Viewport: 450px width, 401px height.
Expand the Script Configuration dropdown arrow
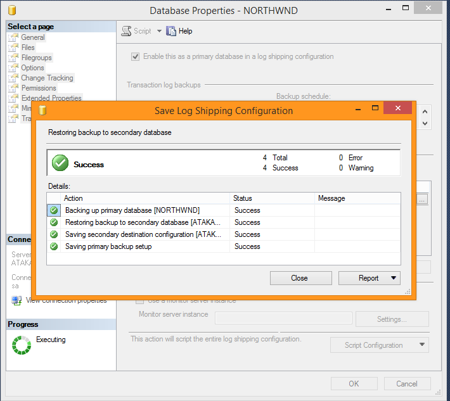click(422, 345)
